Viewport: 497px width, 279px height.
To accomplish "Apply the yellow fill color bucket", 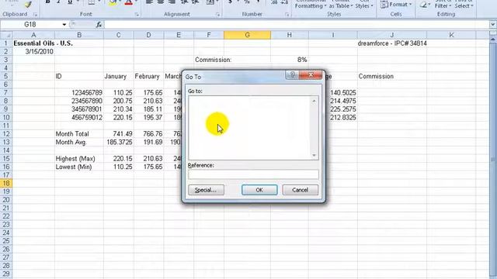I will coord(112,2).
